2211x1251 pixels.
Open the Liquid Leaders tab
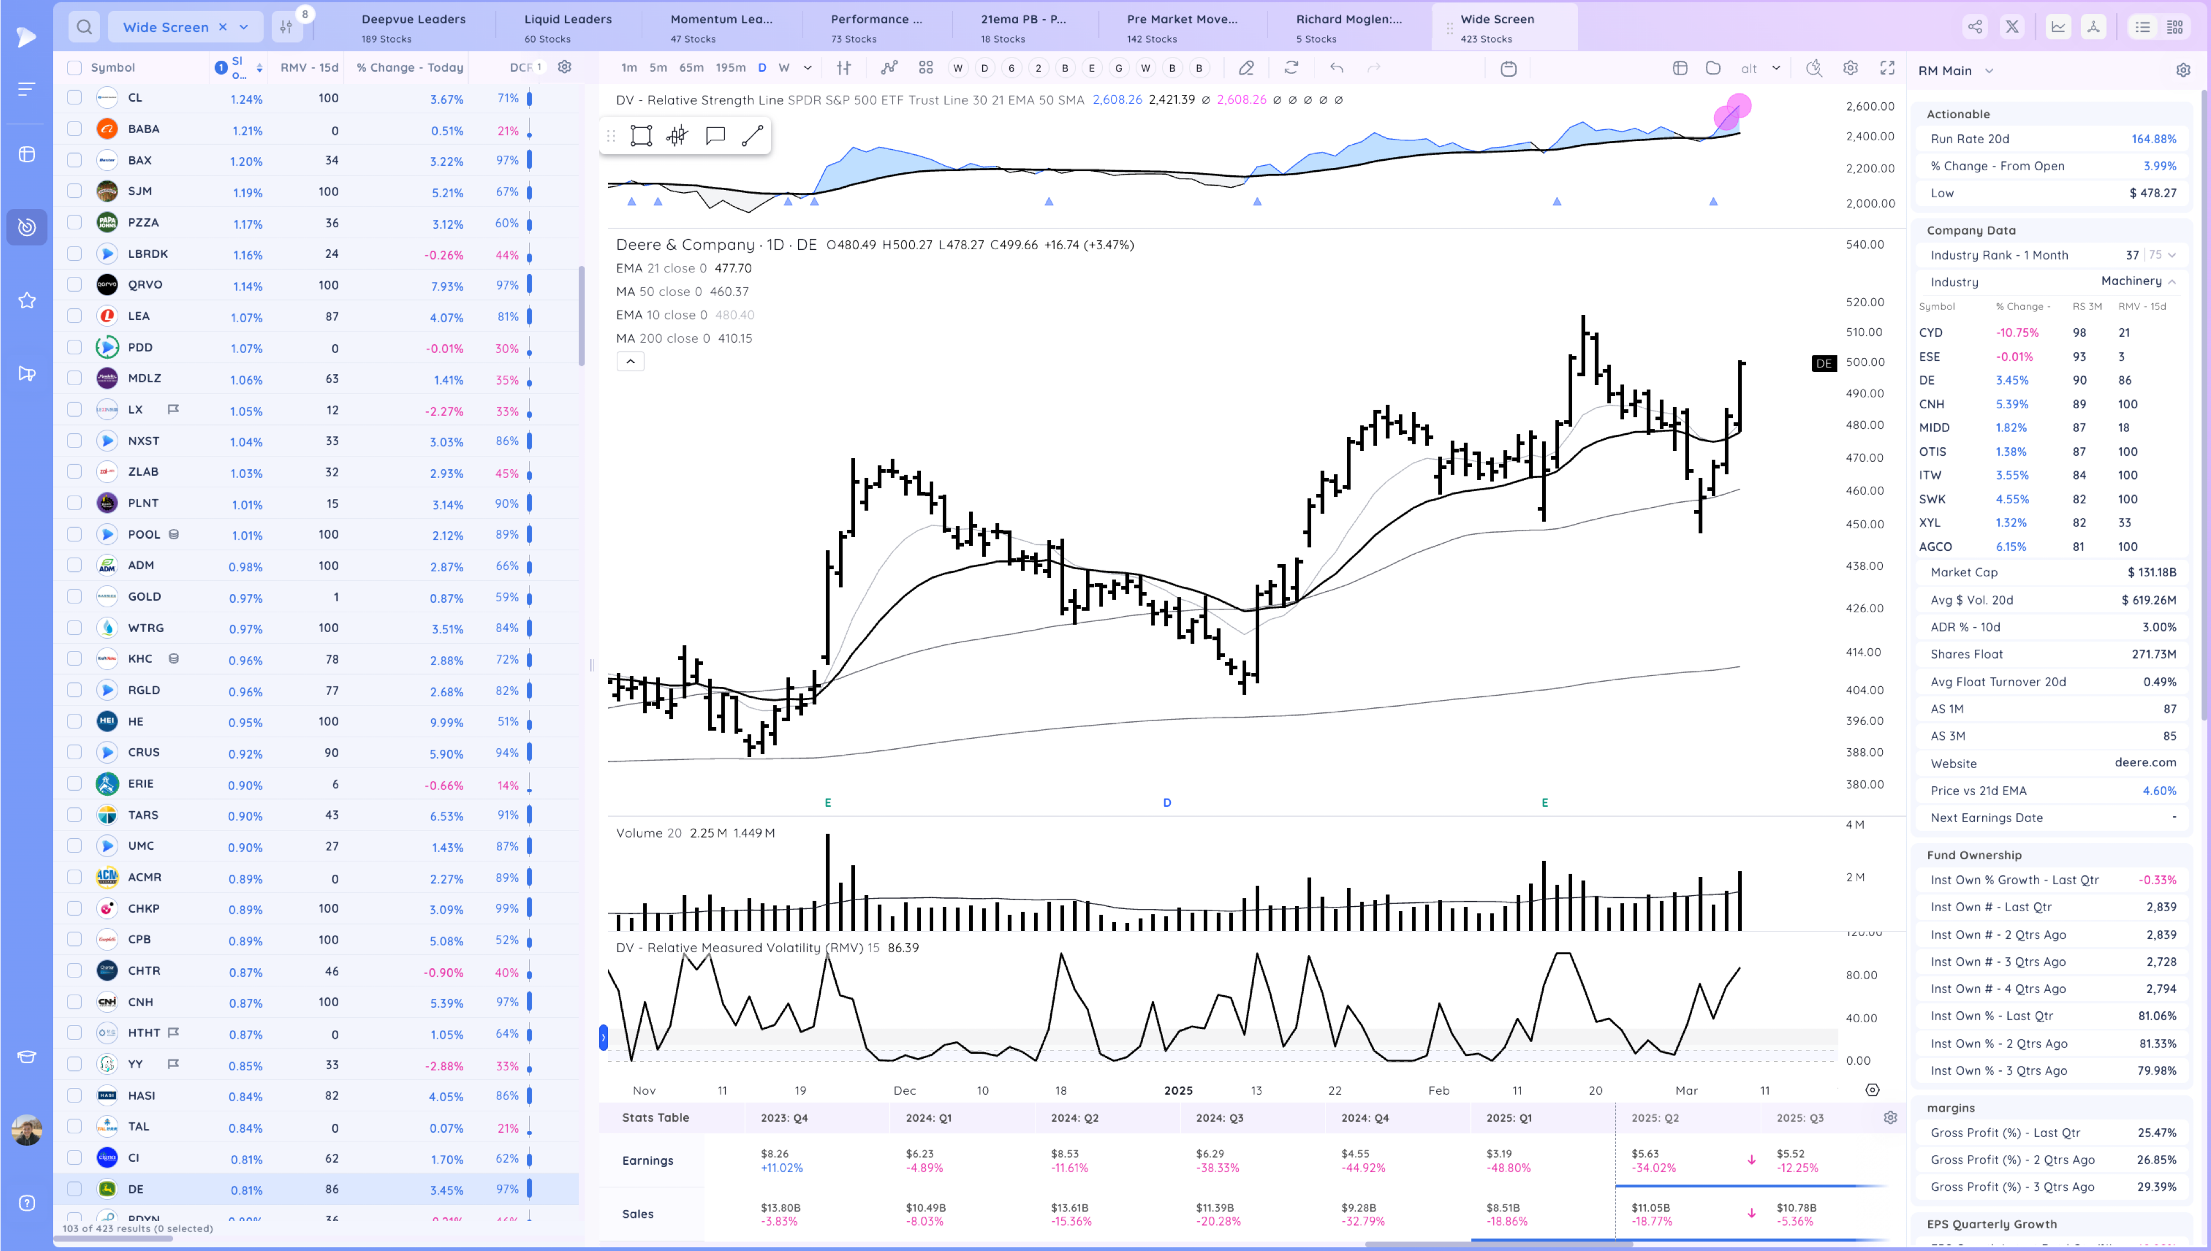coord(568,28)
